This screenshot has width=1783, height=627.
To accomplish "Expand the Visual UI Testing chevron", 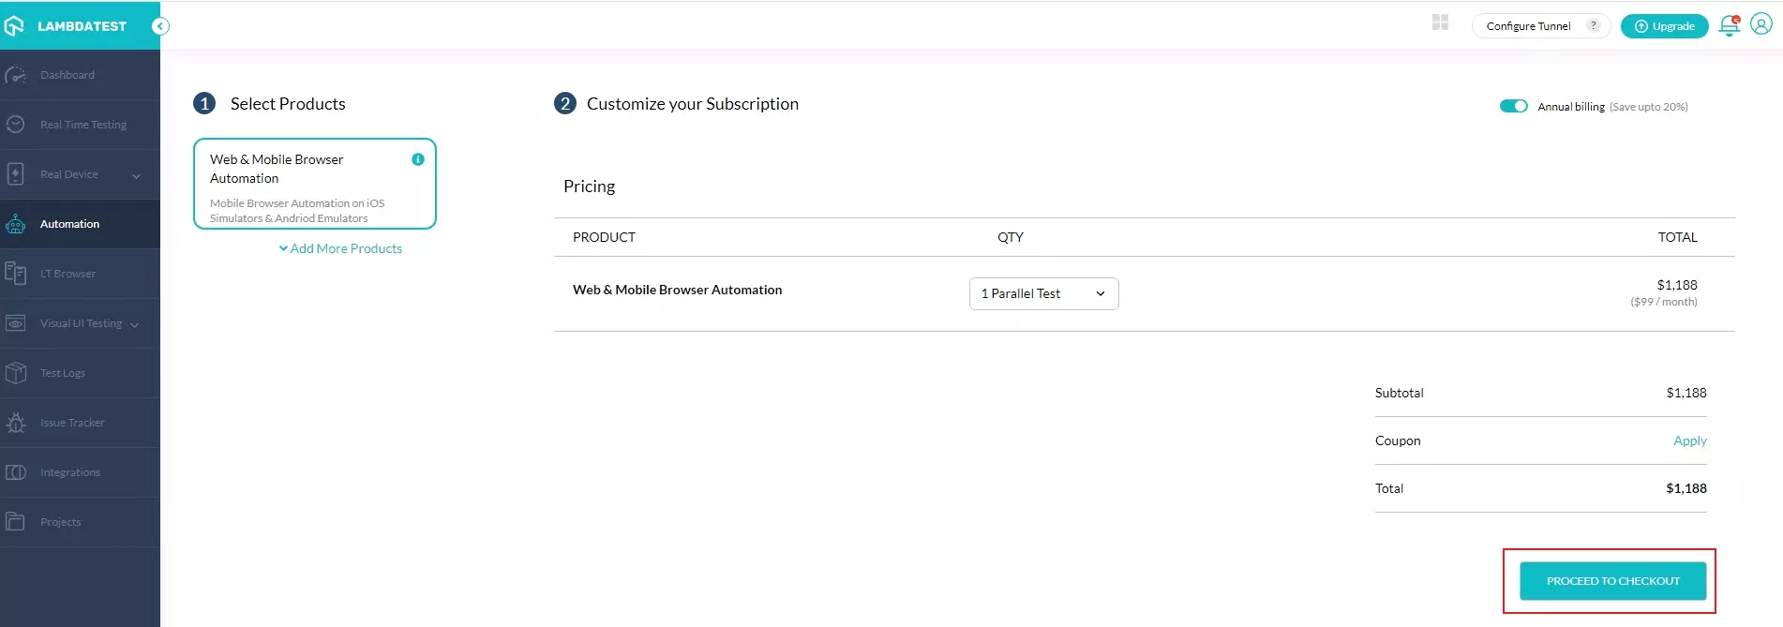I will pos(134,325).
